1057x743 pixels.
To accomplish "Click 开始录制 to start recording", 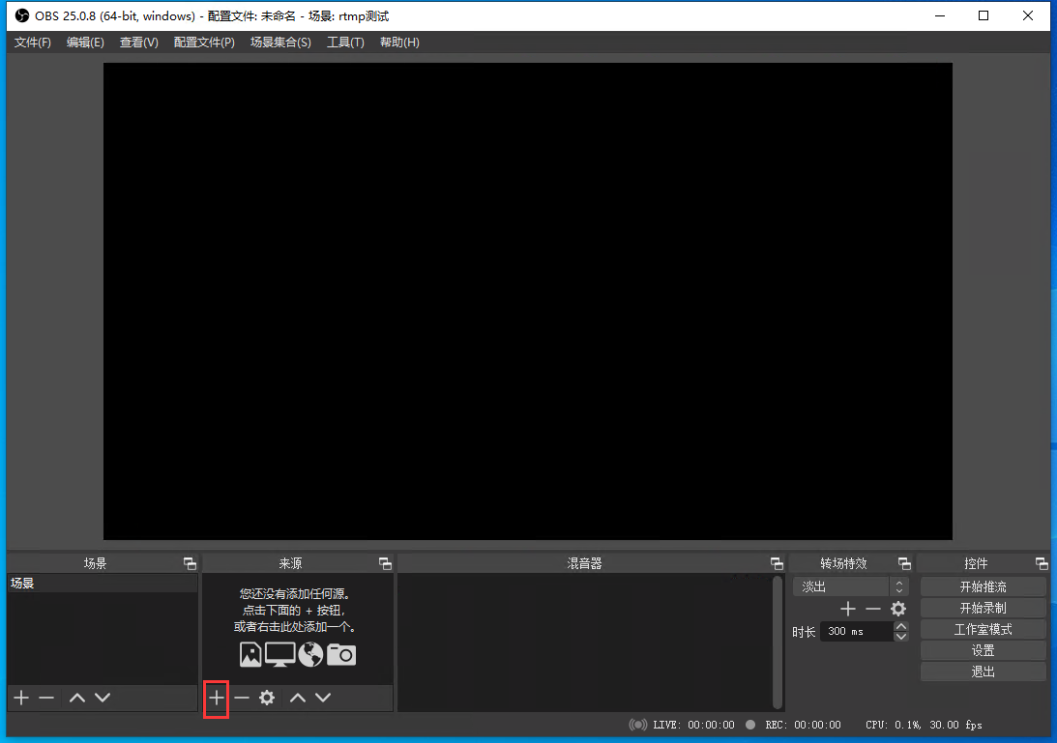I will pos(983,609).
